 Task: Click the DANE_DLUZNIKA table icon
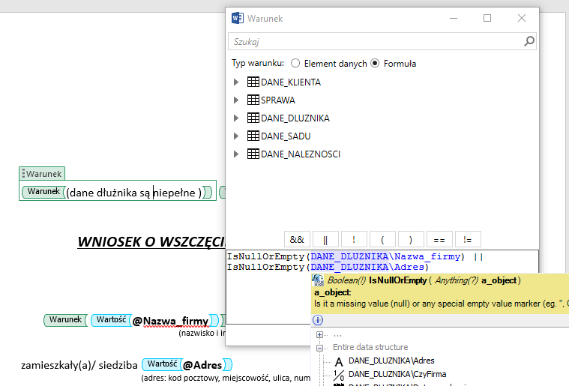[253, 118]
